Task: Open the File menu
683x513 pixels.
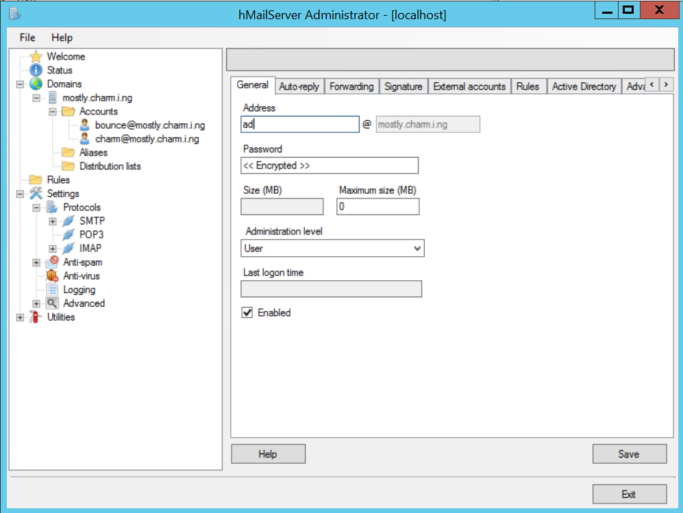Action: tap(27, 38)
